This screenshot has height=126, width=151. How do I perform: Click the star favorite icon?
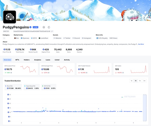click(44, 27)
